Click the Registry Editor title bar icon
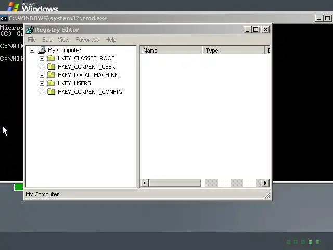This screenshot has height=250, width=333. [x=30, y=30]
